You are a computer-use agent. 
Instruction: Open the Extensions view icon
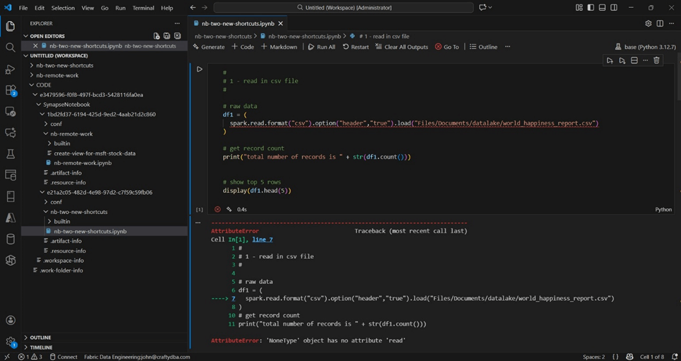coord(10,90)
